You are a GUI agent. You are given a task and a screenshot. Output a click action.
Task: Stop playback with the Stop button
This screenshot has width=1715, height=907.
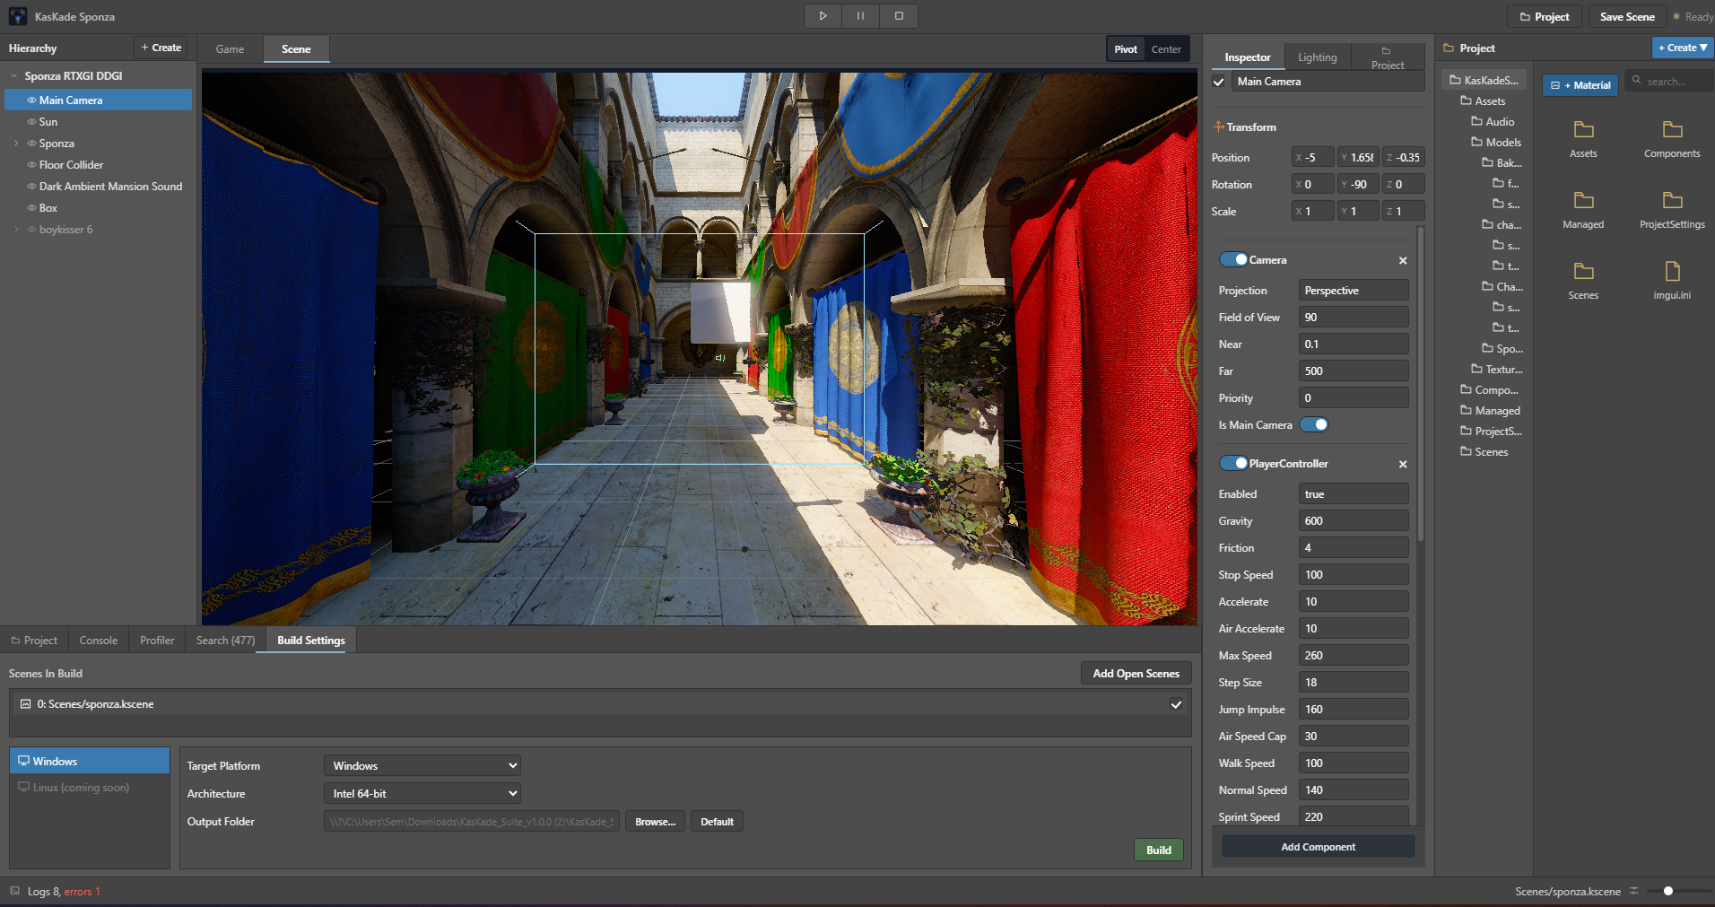[x=899, y=16]
